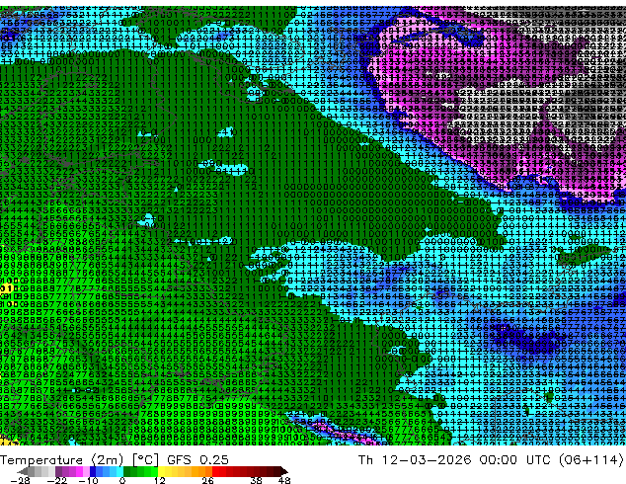The width and height of the screenshot is (626, 484).
Task: Click the "-10" legend scale label
Action: point(88,480)
